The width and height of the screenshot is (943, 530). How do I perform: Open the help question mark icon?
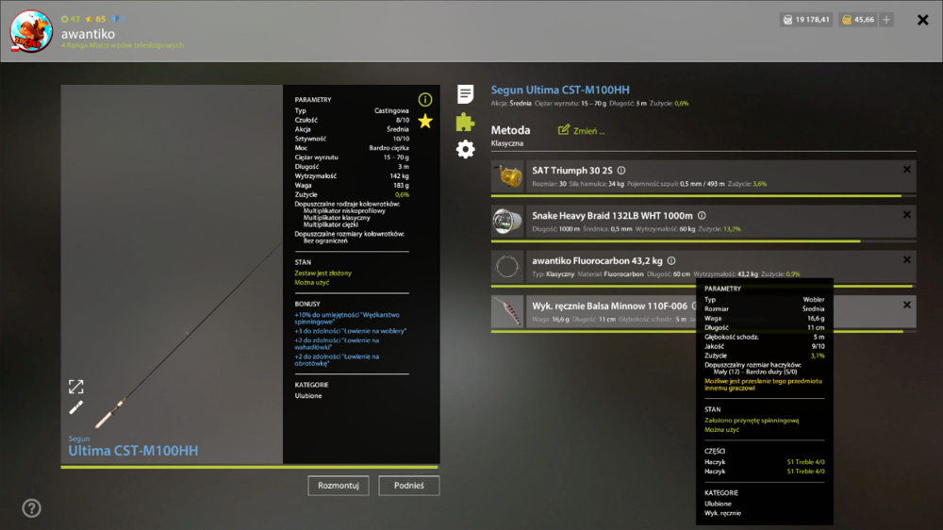31,508
